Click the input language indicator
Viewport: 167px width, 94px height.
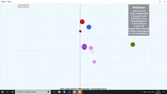coord(153,92)
